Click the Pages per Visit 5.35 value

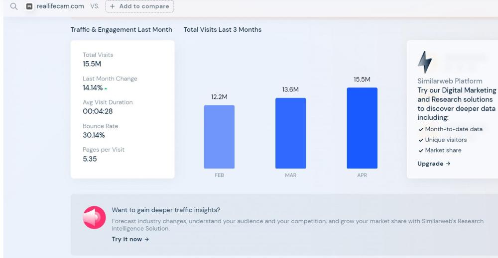90,159
